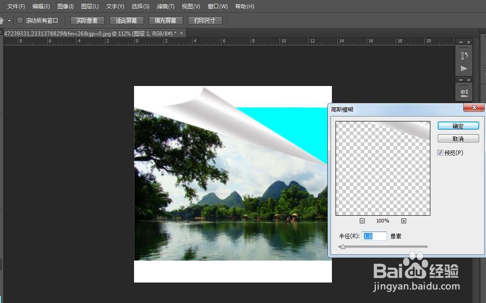Click the 半径(R) radius input field

coord(374,236)
